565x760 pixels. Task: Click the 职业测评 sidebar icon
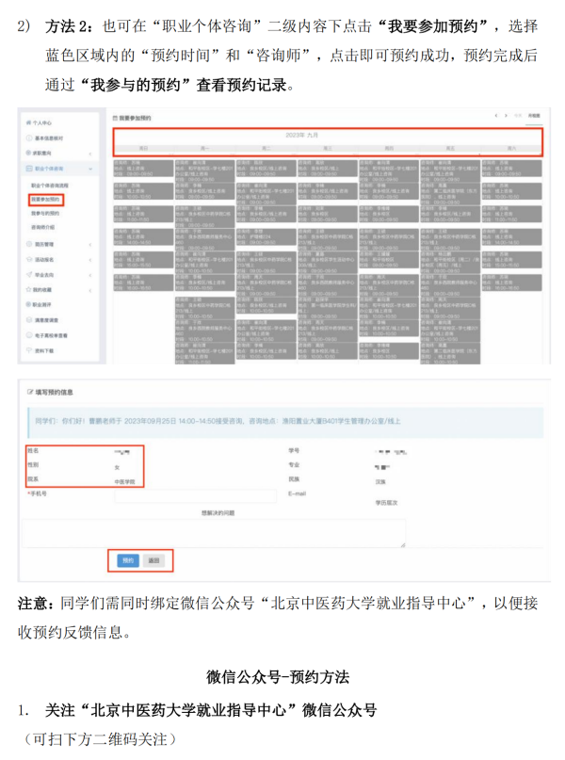point(26,305)
